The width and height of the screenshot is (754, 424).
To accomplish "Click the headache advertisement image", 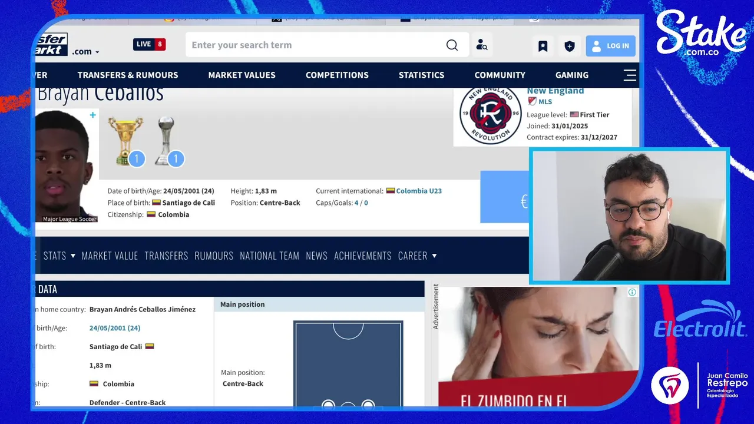I will [x=538, y=347].
